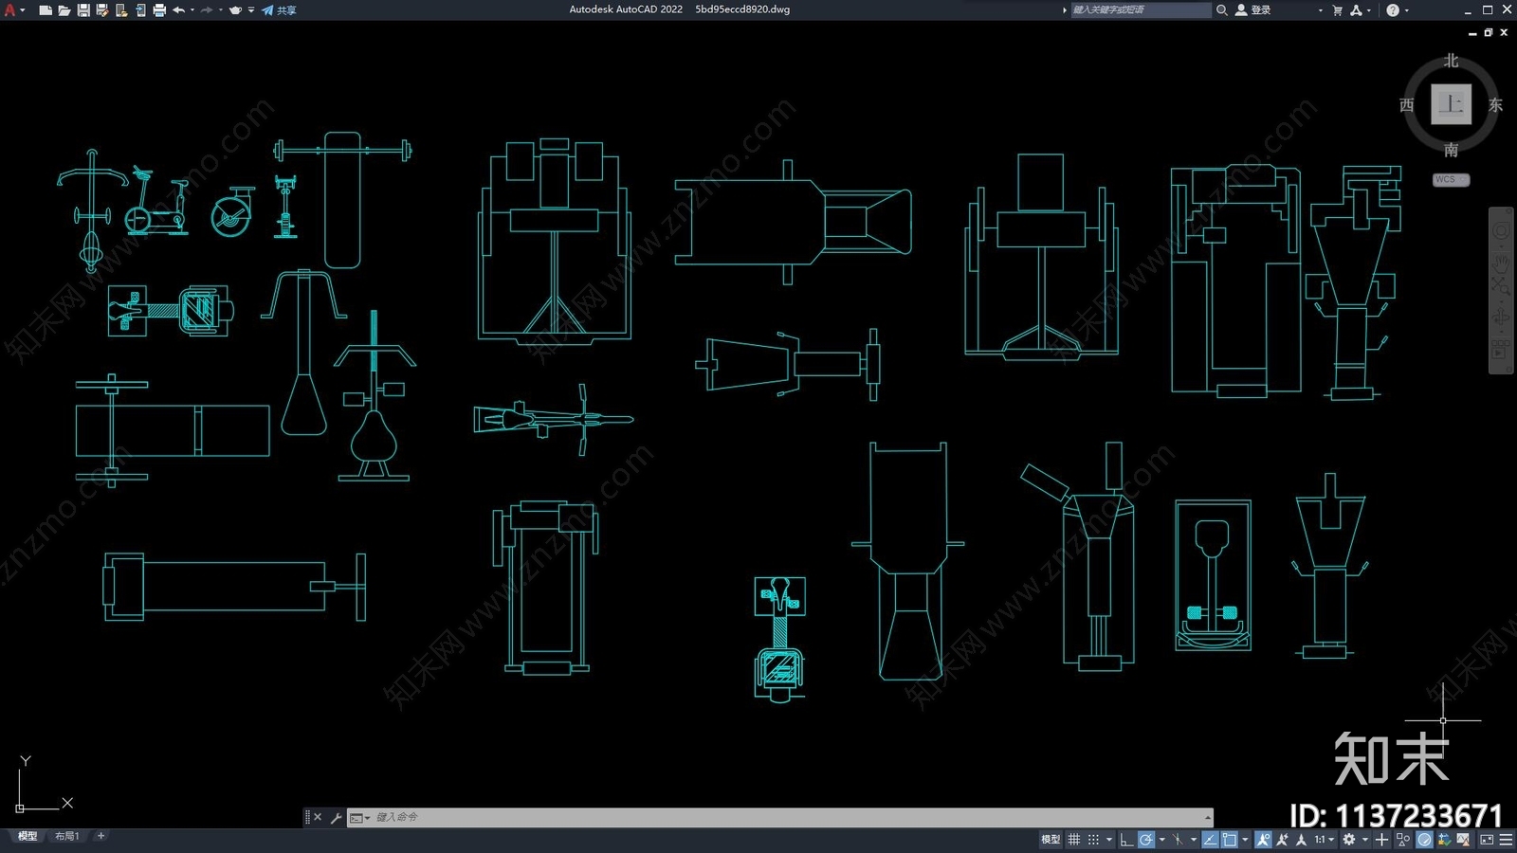
Task: Create a new drawing file
Action: (45, 10)
